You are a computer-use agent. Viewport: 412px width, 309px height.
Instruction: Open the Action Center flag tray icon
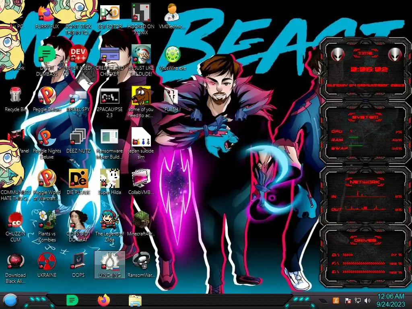coord(348,300)
